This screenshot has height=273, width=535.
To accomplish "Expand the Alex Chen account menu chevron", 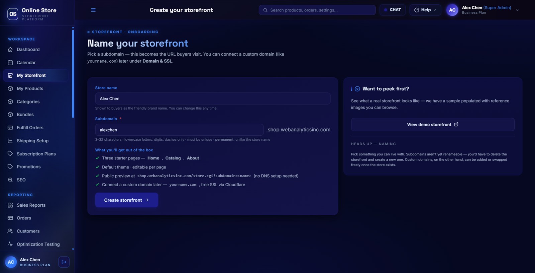I will (517, 10).
